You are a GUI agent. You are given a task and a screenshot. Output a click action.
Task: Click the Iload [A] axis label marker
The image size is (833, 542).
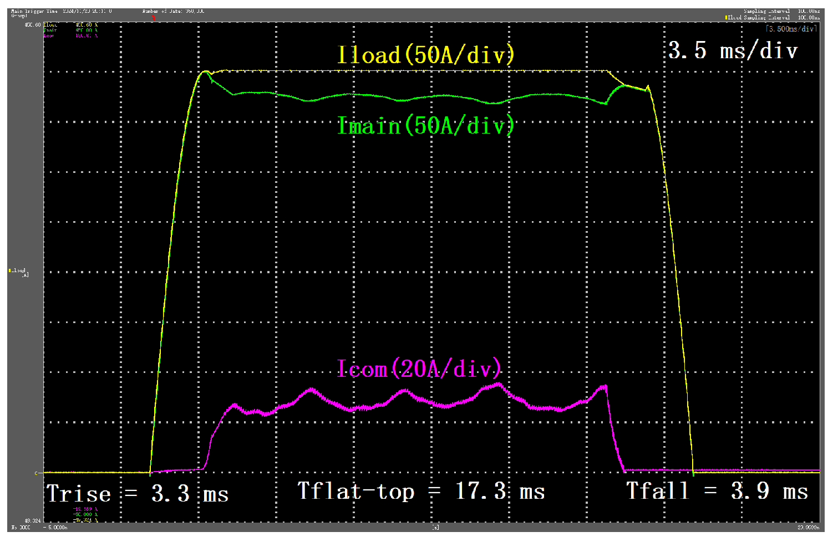point(18,272)
